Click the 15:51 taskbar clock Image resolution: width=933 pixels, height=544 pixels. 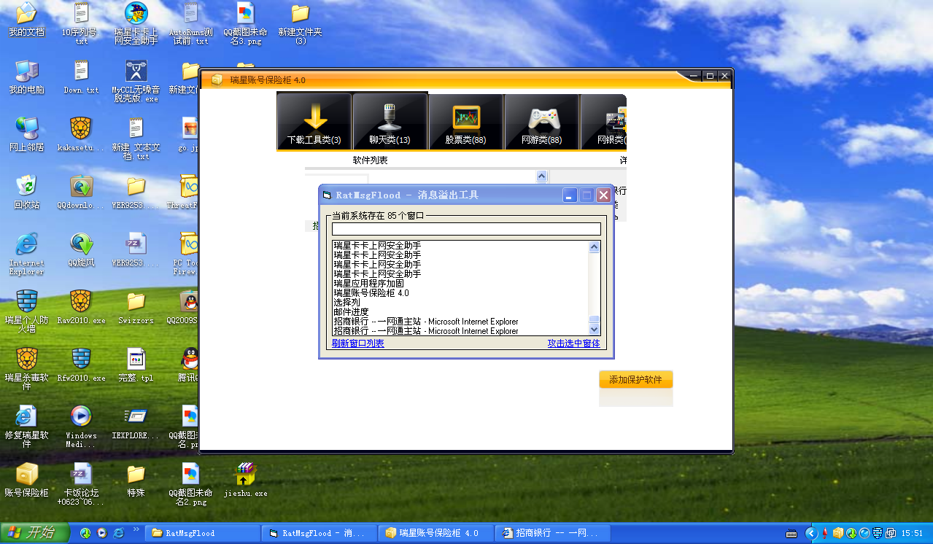click(913, 533)
